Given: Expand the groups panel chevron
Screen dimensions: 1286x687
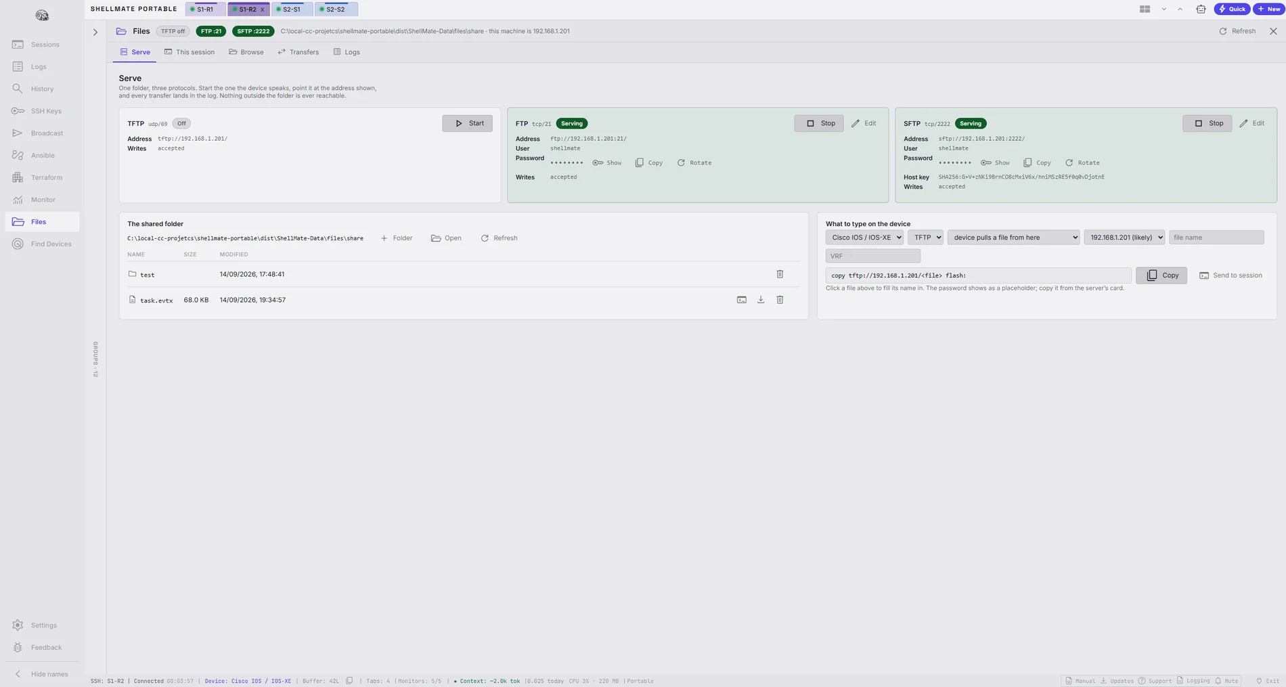Looking at the screenshot, I should pyautogui.click(x=95, y=32).
